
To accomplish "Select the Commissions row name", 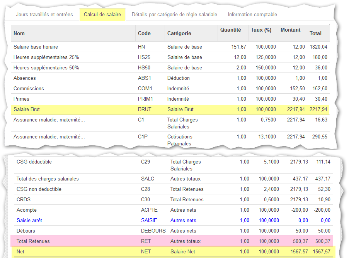I will pos(29,89).
